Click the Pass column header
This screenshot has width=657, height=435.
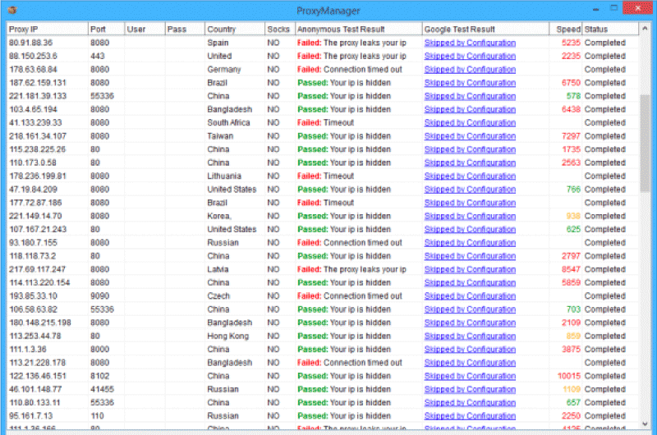coord(185,29)
